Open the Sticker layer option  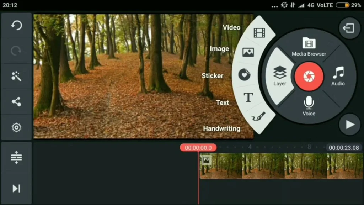245,75
